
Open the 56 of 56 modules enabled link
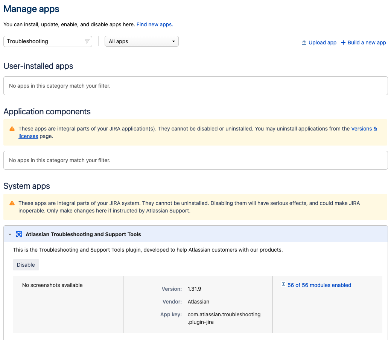tap(319, 285)
